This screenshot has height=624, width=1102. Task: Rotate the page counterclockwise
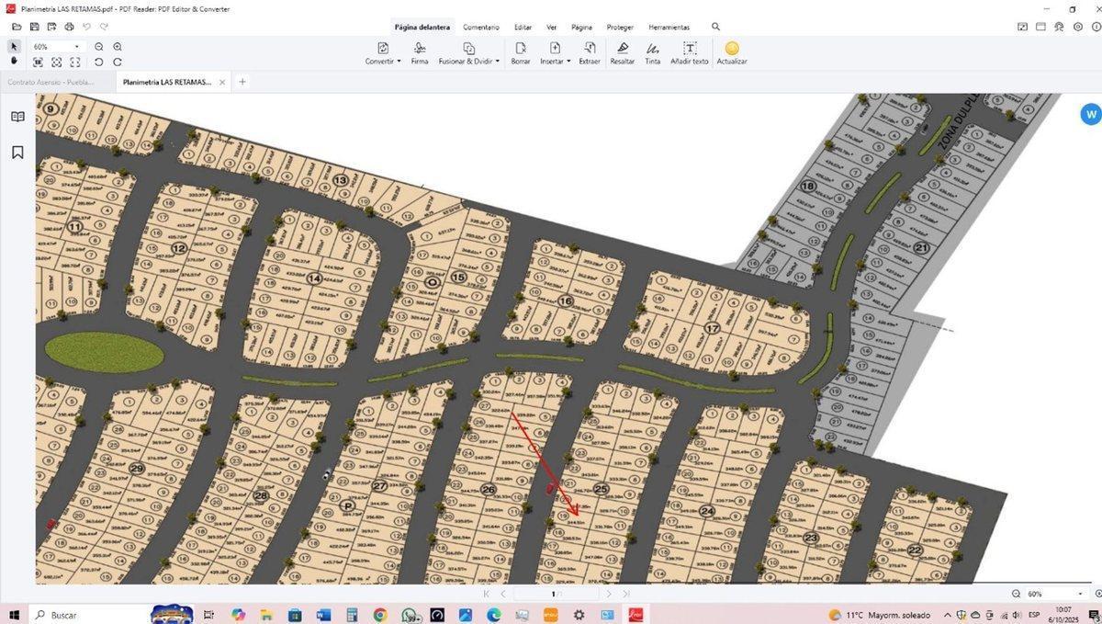coord(99,62)
